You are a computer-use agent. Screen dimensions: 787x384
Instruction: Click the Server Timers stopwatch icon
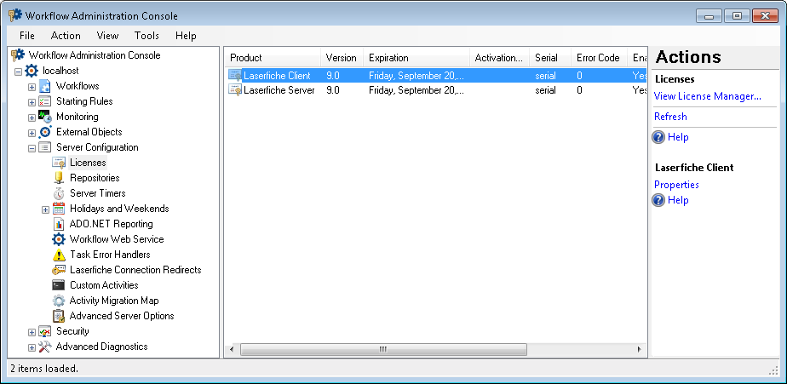59,193
